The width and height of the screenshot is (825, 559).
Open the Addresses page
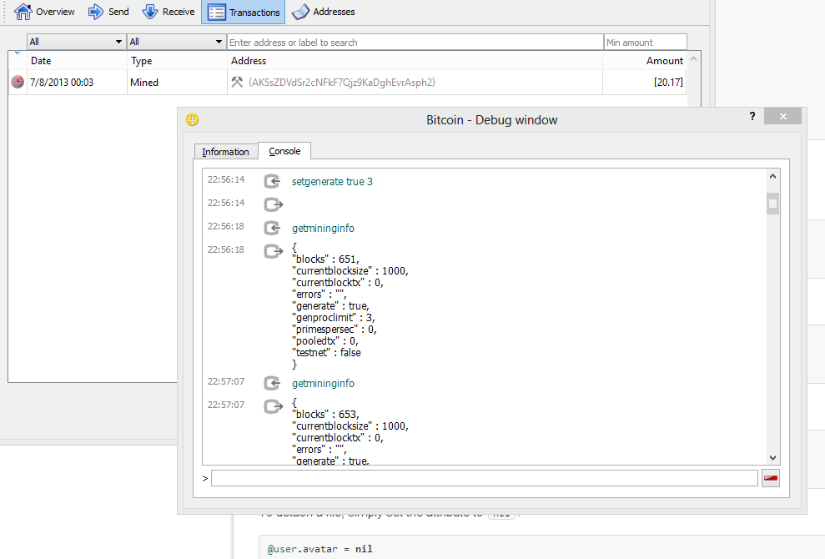tap(323, 12)
